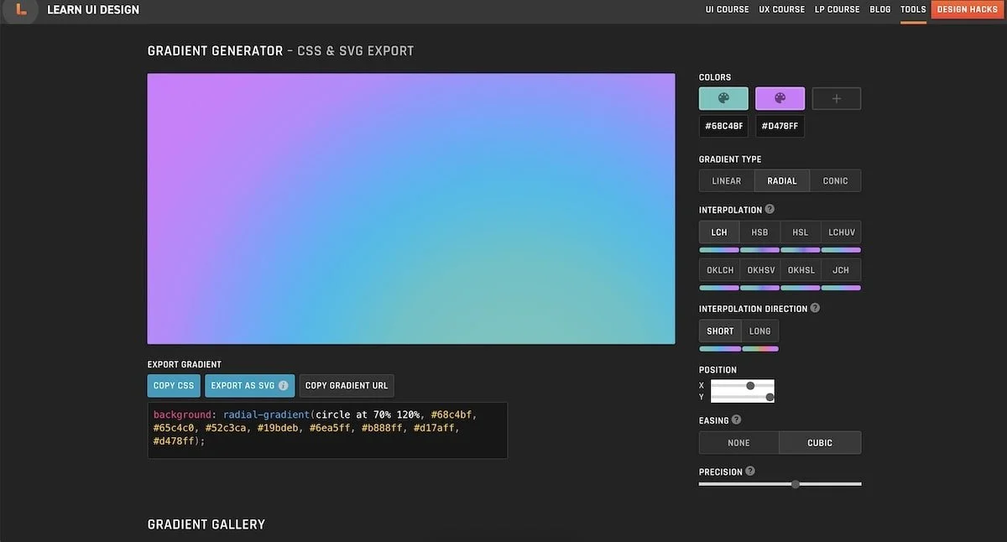Go to Blog in top navigation
The width and height of the screenshot is (1007, 542).
tap(880, 9)
